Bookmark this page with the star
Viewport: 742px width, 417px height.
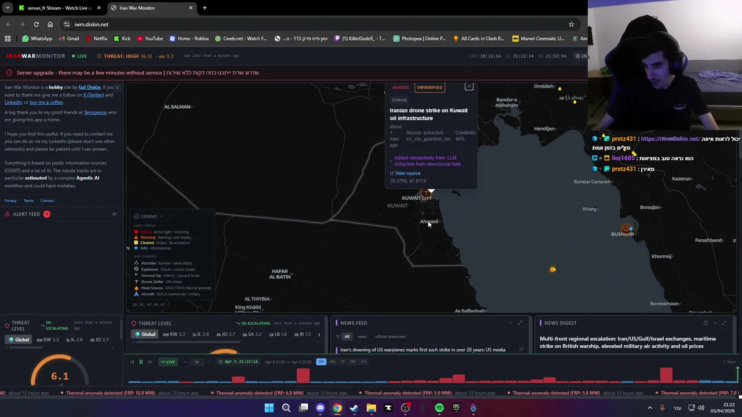[x=571, y=24]
